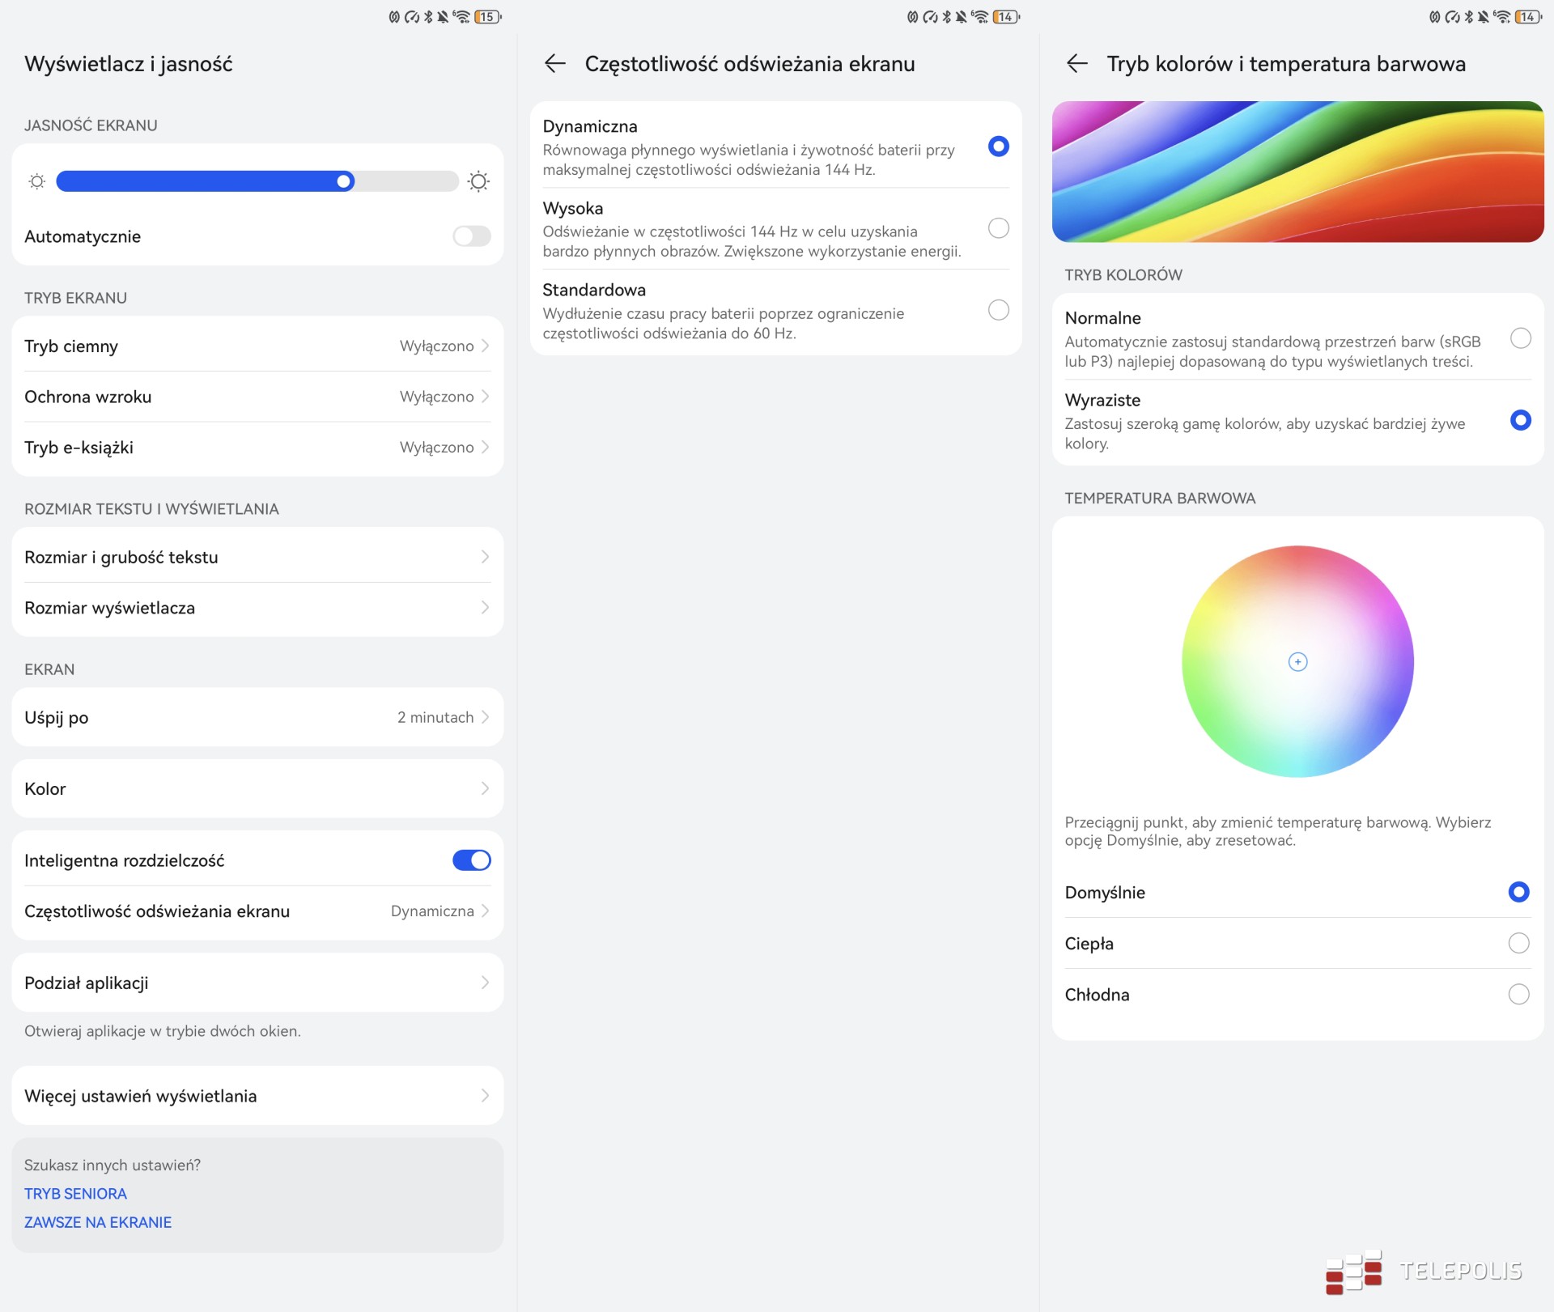Click Wi-Fi icon in middle status bar

[979, 16]
